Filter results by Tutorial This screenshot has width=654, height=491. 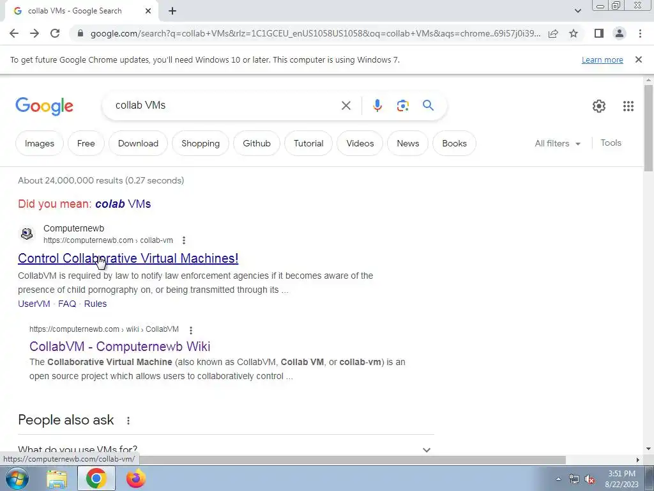click(308, 143)
